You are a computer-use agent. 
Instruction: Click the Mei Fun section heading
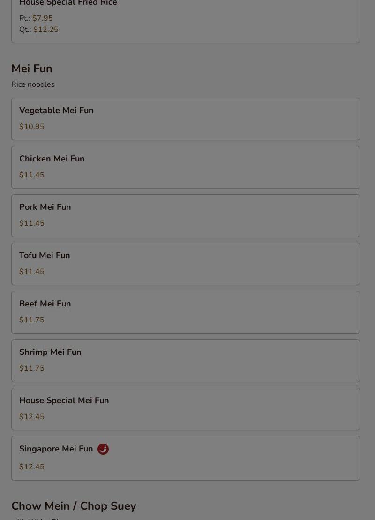(32, 69)
